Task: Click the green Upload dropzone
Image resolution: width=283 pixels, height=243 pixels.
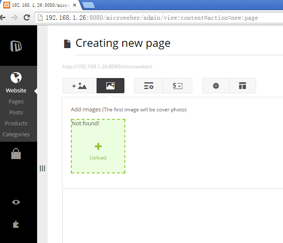Action: pyautogui.click(x=98, y=146)
